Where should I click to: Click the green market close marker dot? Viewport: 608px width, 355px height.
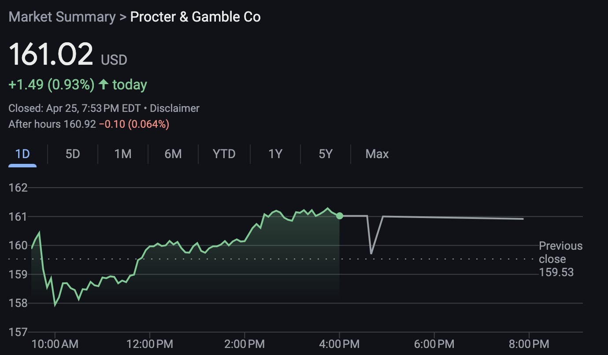pyautogui.click(x=339, y=216)
